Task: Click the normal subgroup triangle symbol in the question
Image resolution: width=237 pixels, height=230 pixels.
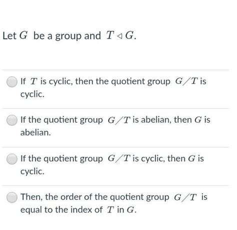Action: point(119,36)
